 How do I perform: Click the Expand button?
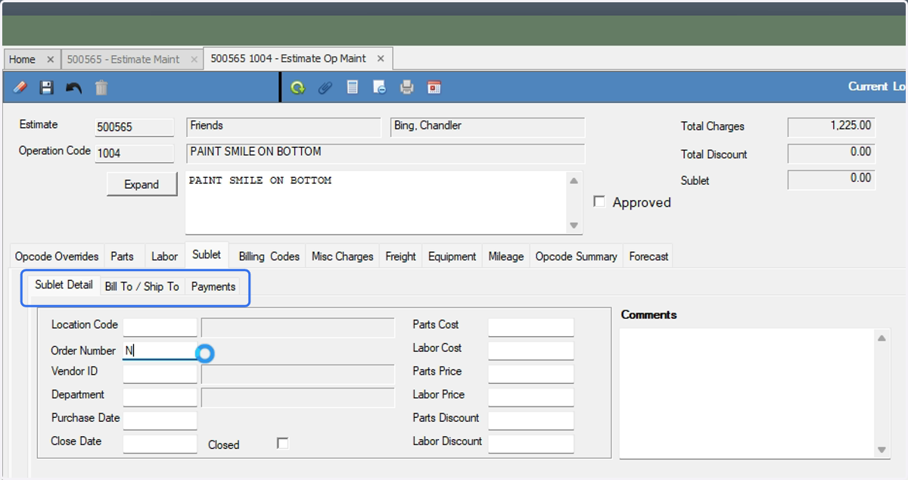point(141,184)
